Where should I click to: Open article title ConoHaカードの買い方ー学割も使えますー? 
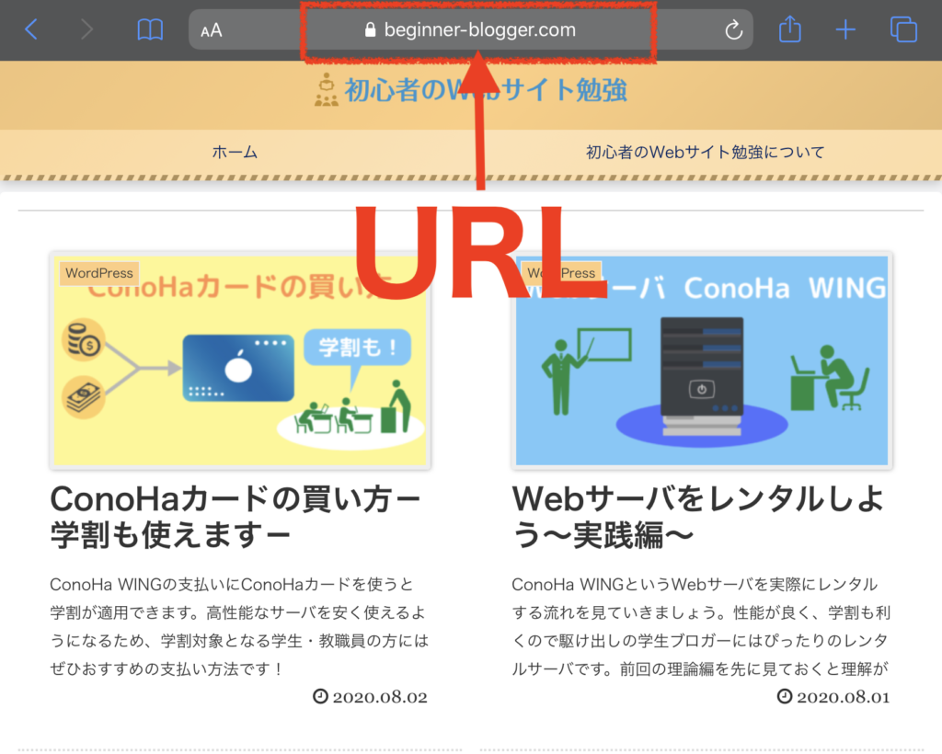235,515
